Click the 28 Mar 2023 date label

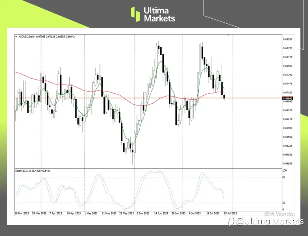(x=39, y=213)
